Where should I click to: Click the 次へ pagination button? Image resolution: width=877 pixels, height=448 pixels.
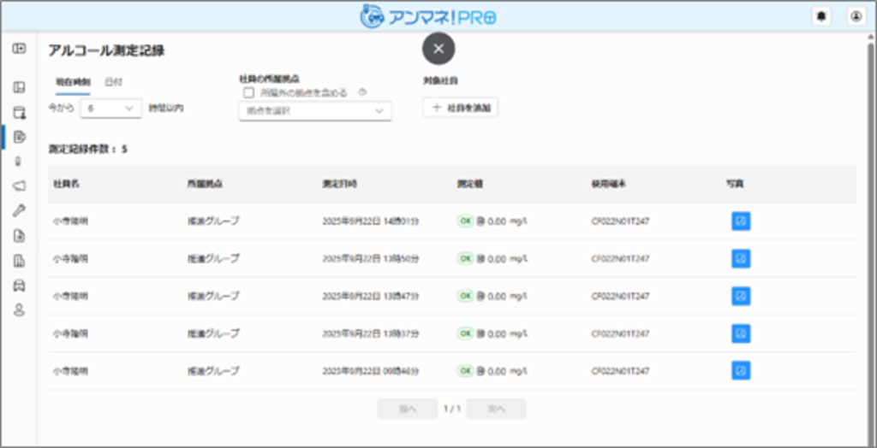coord(496,409)
